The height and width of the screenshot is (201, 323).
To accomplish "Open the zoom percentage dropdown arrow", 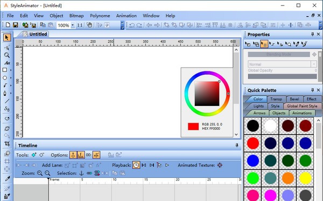I will (73, 25).
